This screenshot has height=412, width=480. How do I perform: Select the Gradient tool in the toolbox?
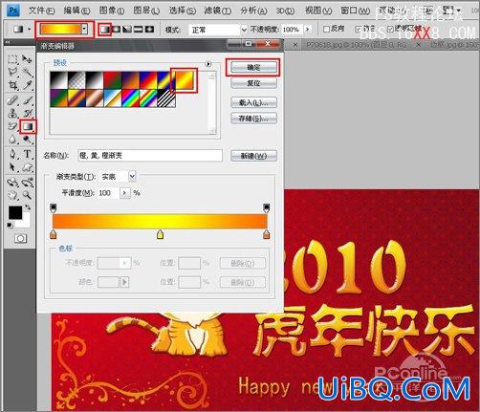pos(28,126)
